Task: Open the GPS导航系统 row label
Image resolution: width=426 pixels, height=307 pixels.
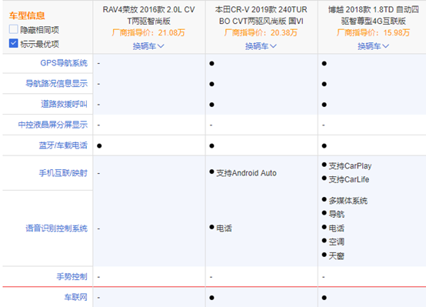Action: pos(64,63)
